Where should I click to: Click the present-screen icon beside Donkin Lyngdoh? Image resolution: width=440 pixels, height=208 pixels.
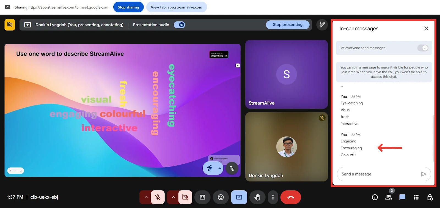28,25
